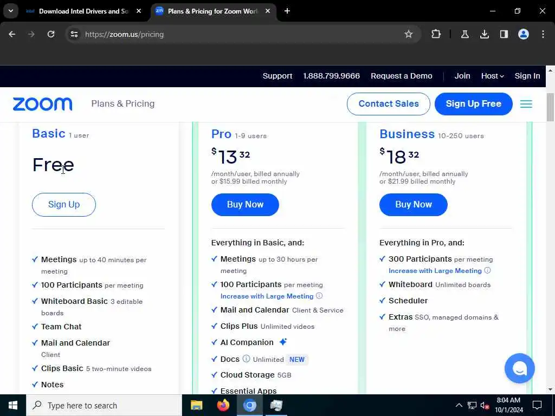Show hidden system tray icons

[x=459, y=405]
